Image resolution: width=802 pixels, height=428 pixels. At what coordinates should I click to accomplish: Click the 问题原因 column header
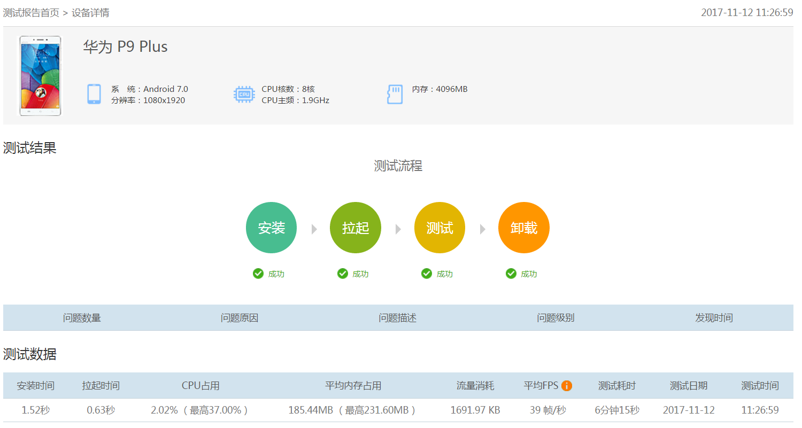click(240, 318)
